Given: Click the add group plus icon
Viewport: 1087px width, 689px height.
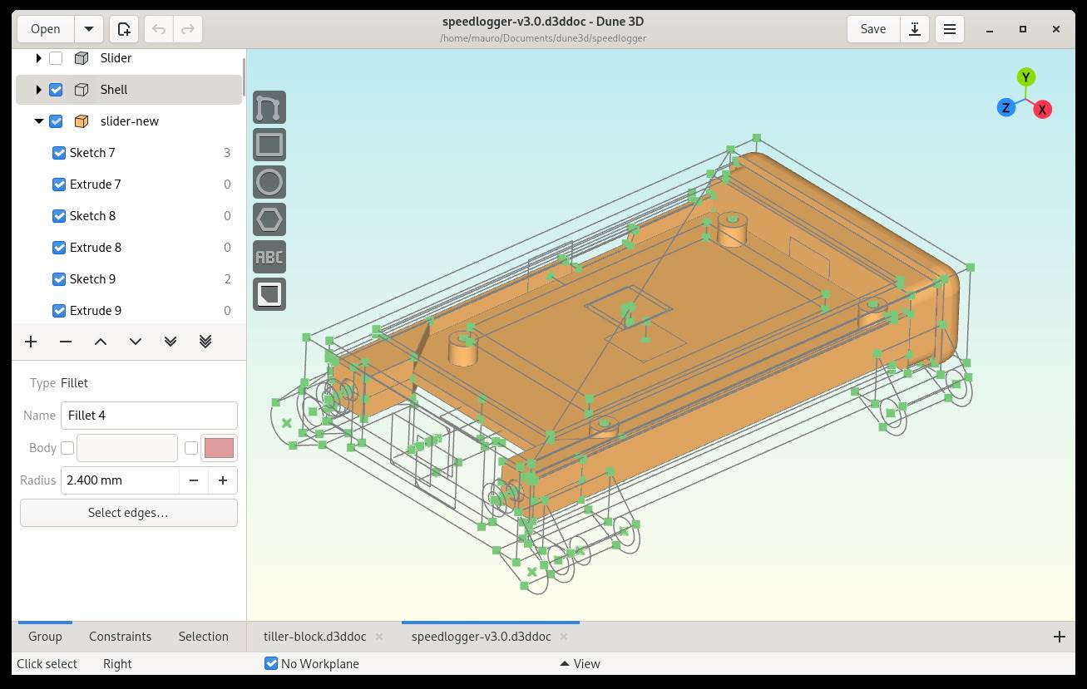Looking at the screenshot, I should [x=31, y=342].
